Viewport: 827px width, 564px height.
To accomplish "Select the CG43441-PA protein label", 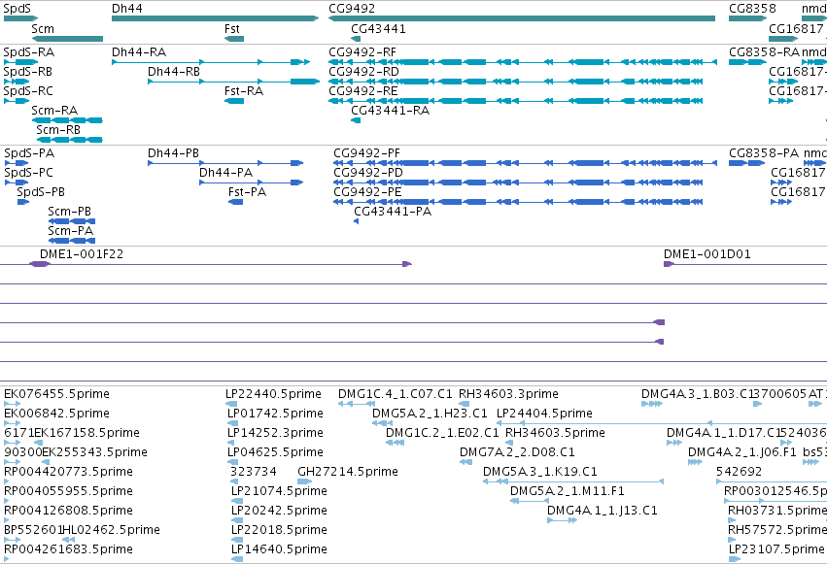I will [393, 212].
